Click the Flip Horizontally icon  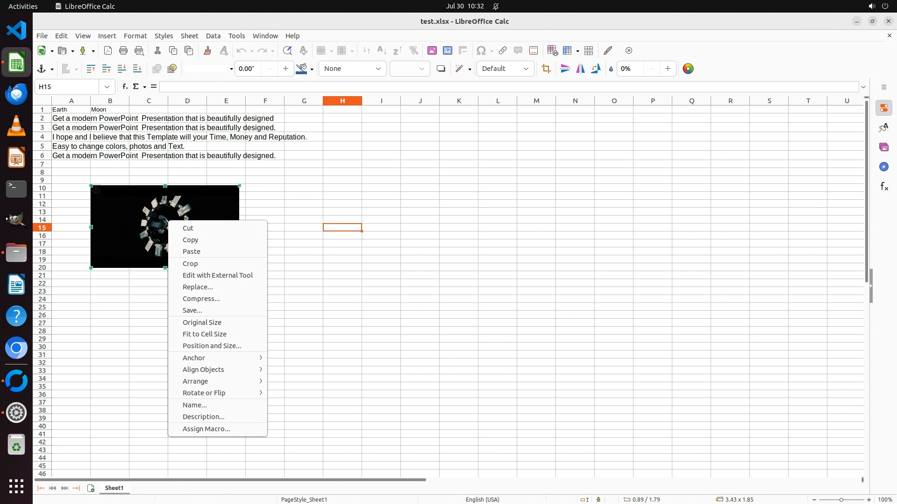pos(580,69)
